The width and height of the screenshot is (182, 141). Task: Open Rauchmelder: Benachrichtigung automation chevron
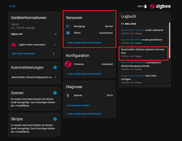tap(55, 77)
